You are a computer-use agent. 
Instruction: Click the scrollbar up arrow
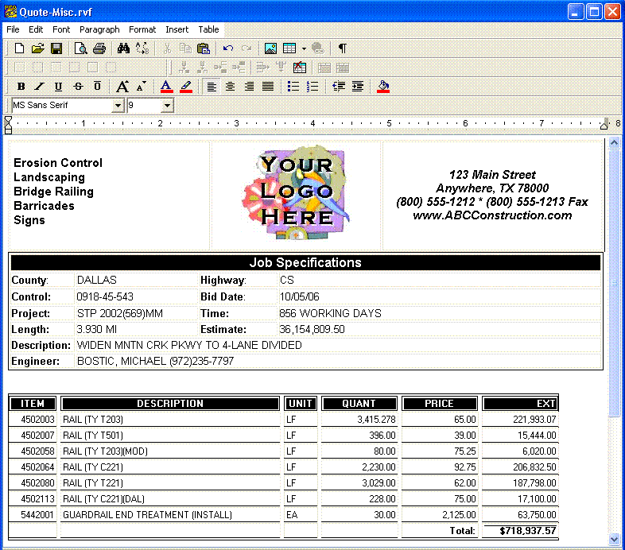614,142
